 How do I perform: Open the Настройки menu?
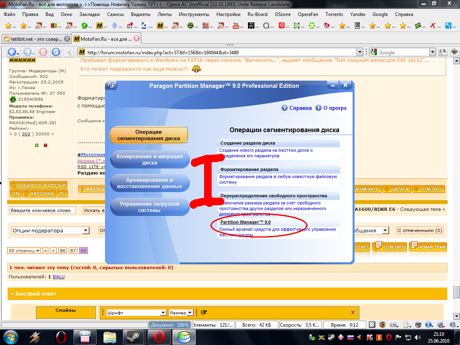pos(228,14)
